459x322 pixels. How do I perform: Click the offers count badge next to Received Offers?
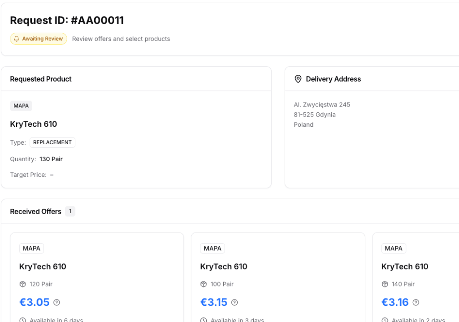[x=70, y=211]
